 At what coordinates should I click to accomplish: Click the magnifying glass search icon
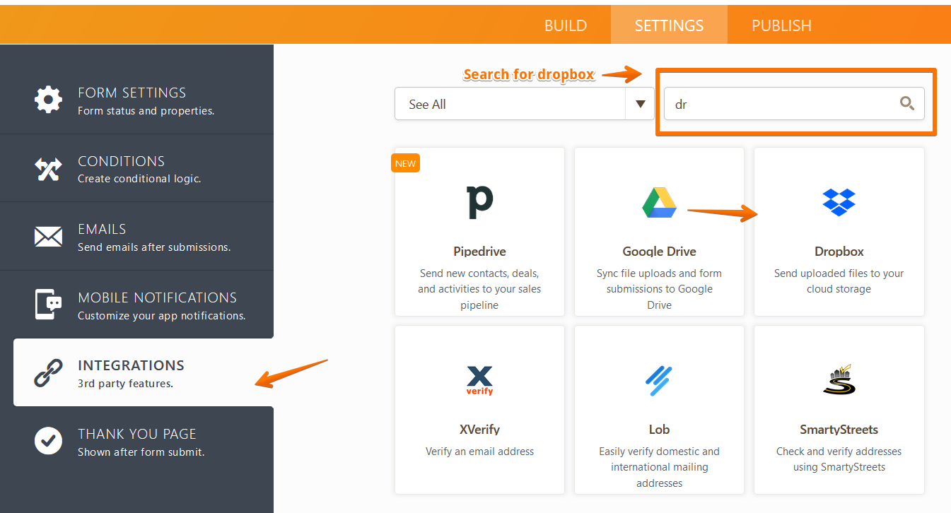[x=906, y=104]
